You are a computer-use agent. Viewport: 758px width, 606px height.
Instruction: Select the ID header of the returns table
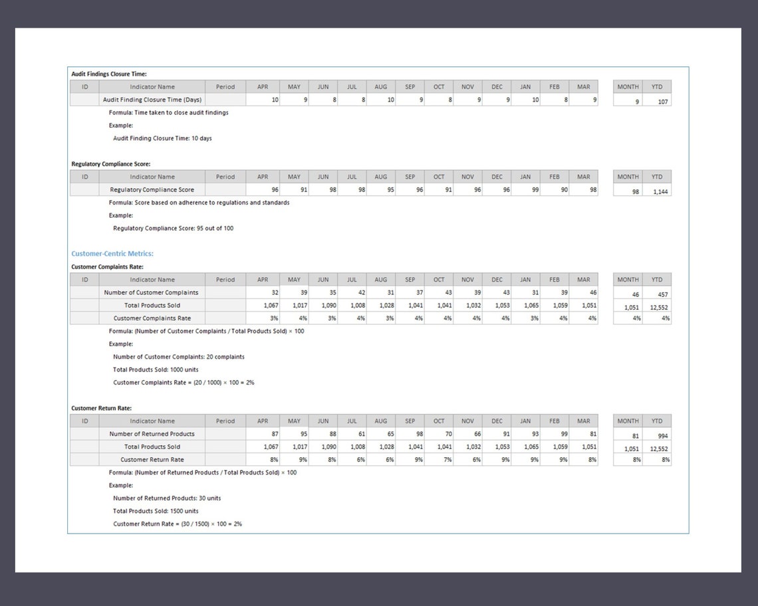(x=84, y=421)
